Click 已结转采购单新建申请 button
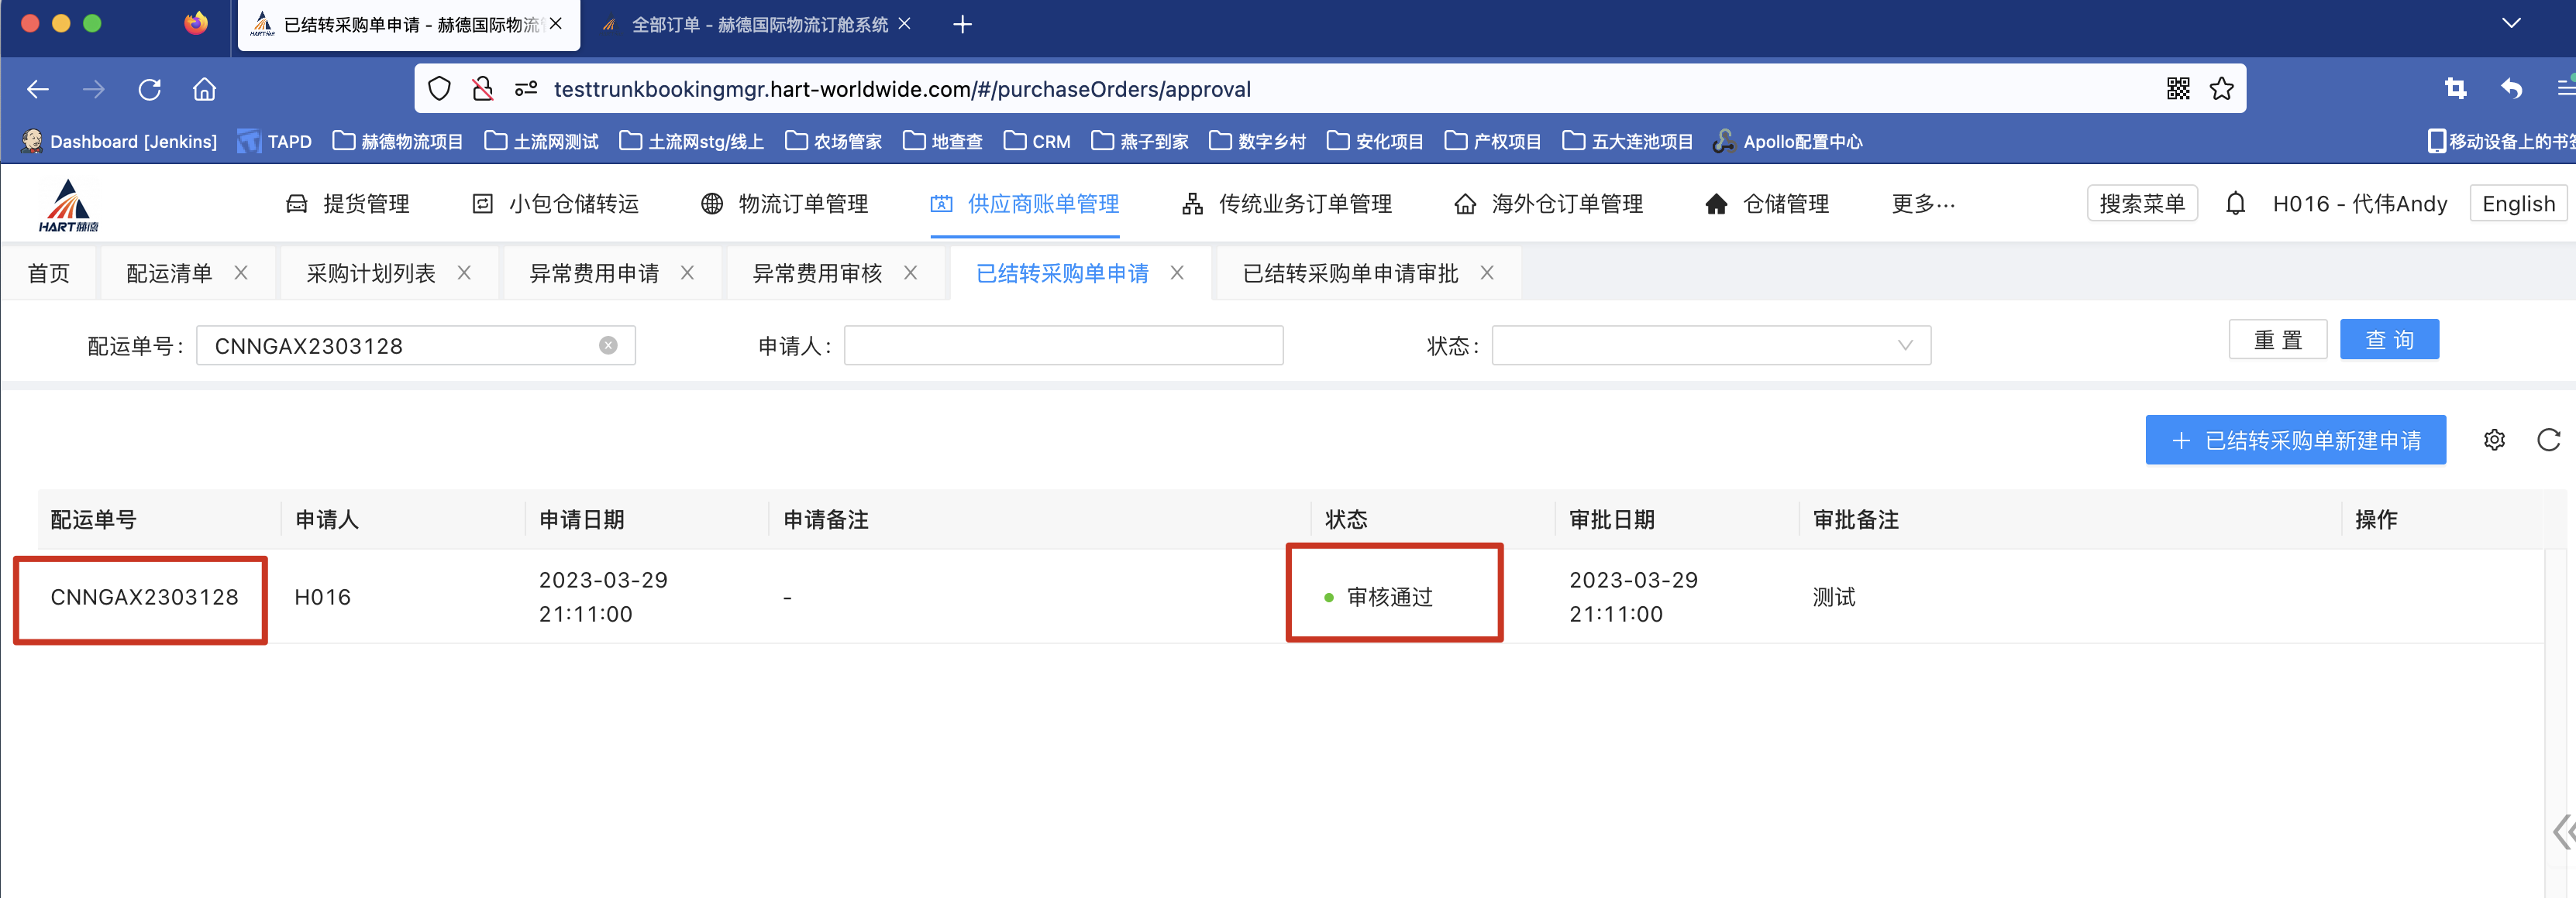Viewport: 2576px width, 898px height. click(x=2295, y=440)
